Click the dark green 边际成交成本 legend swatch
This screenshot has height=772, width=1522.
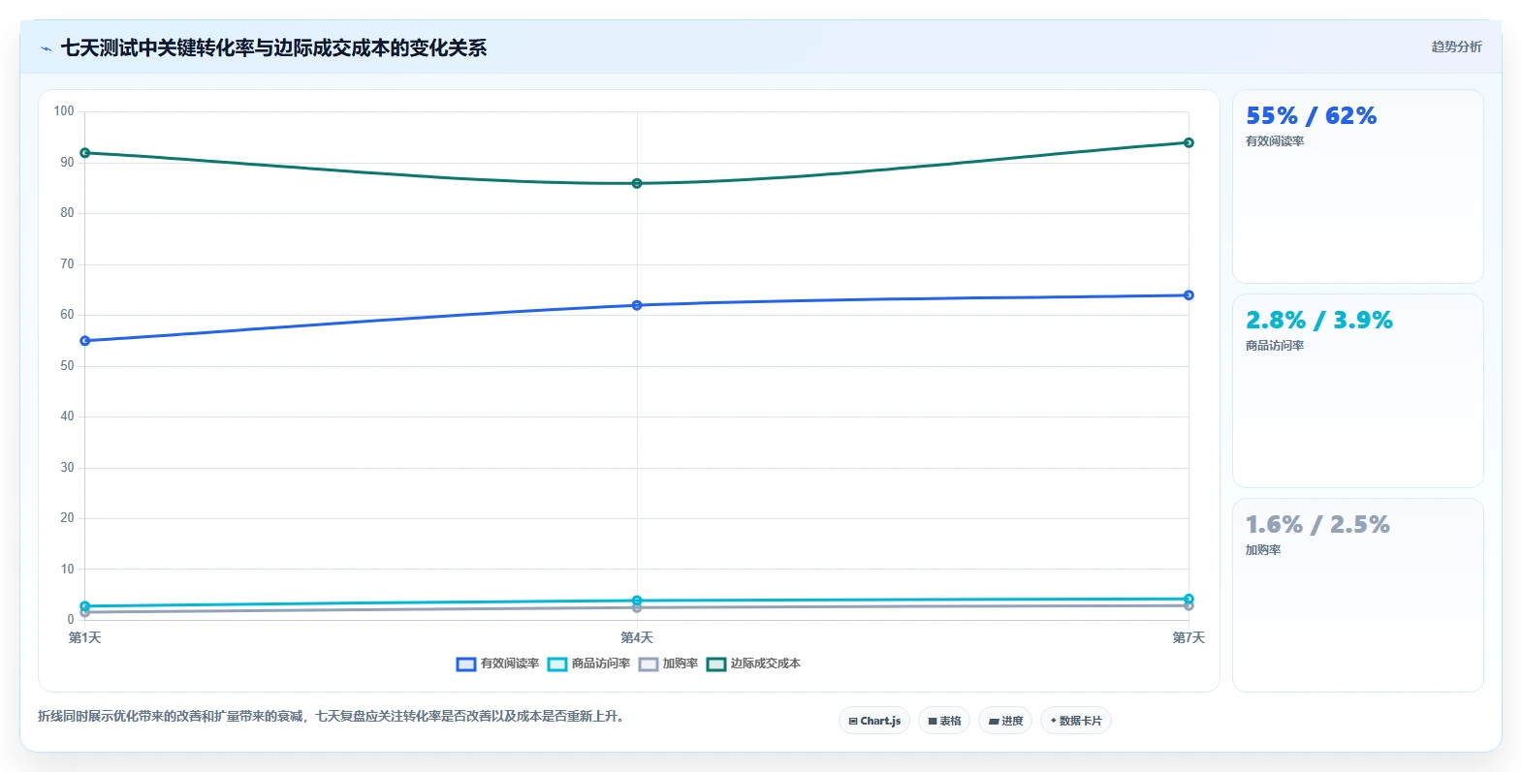[716, 664]
